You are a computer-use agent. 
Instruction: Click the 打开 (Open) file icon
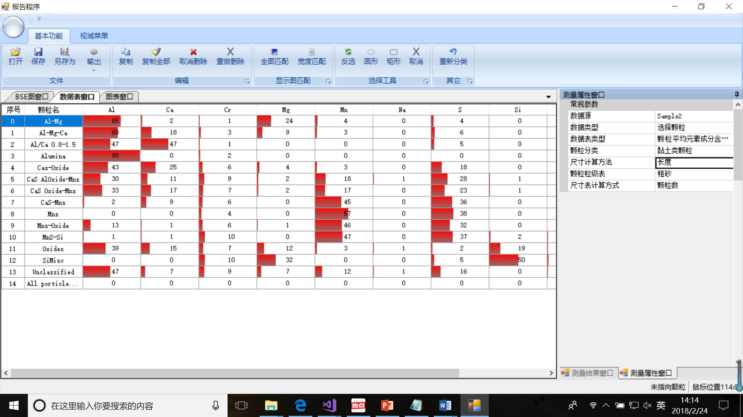click(x=15, y=52)
